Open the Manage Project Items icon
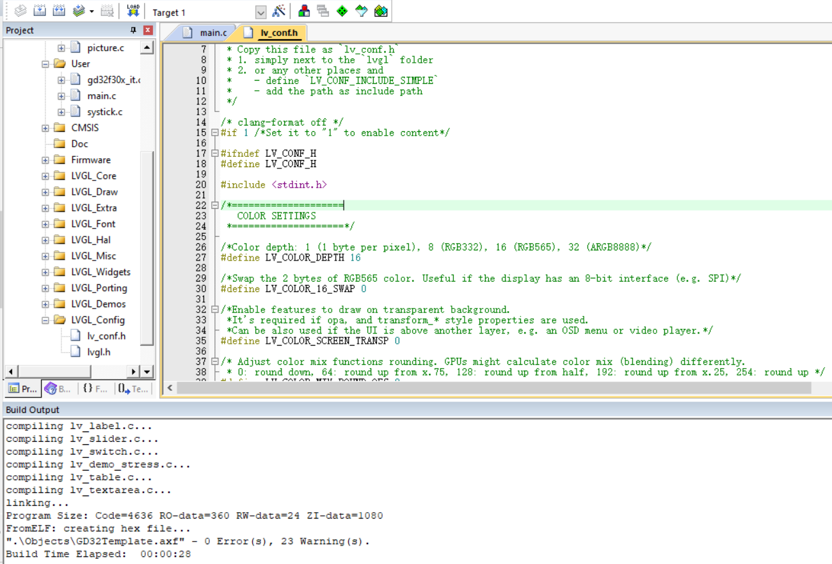 [x=304, y=11]
